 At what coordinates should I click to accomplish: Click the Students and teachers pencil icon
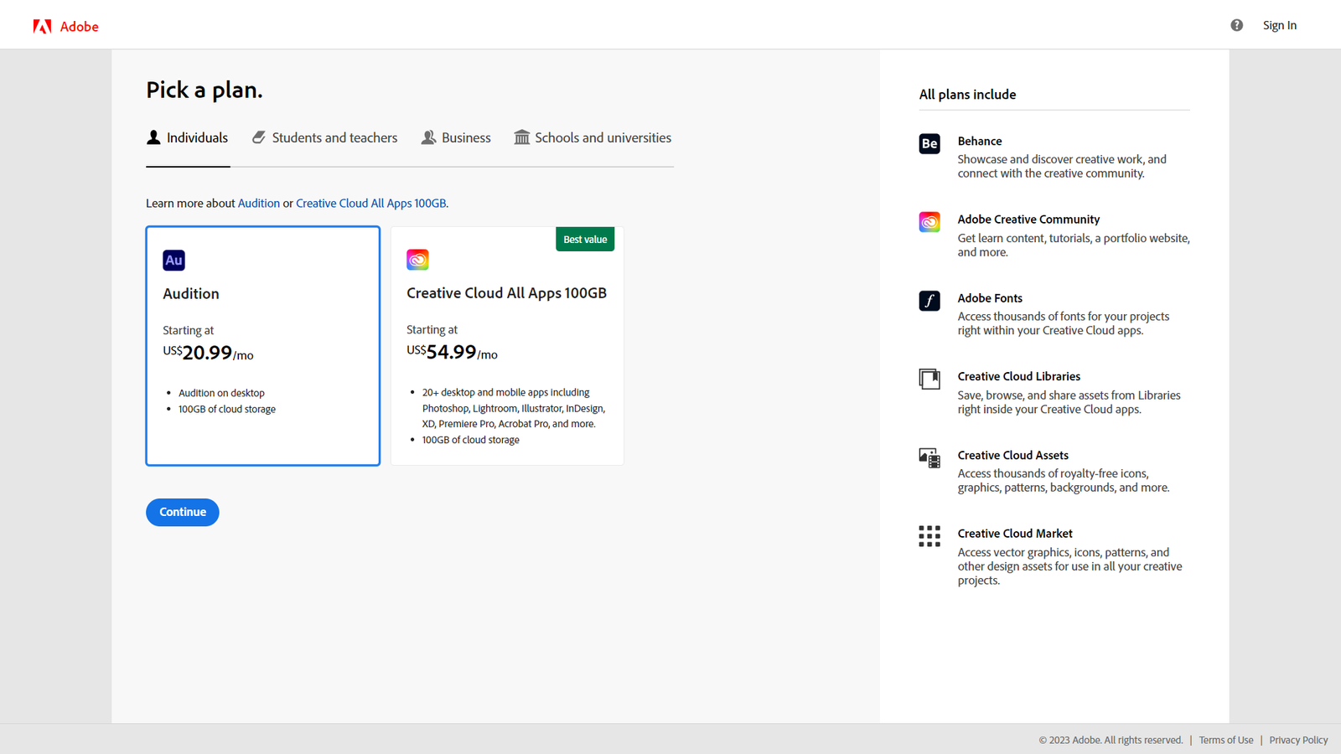(x=259, y=137)
